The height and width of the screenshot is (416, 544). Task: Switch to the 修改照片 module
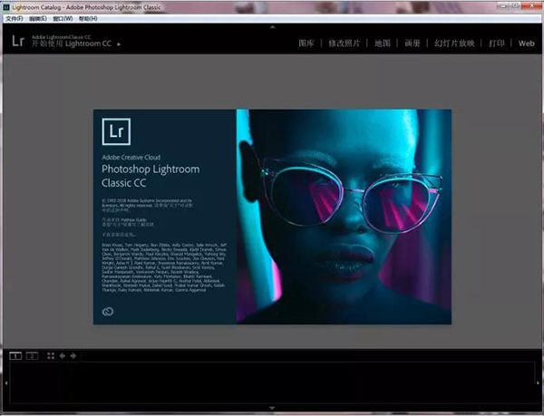(345, 44)
